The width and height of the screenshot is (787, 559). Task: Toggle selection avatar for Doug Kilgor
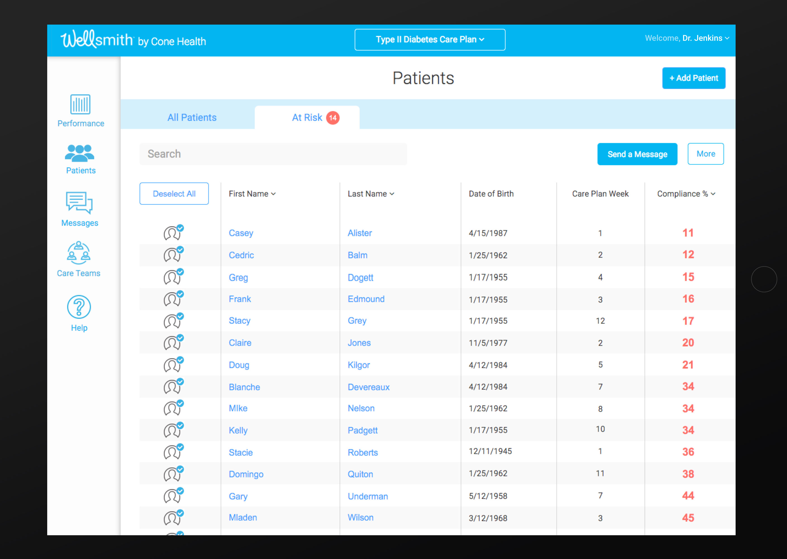[x=174, y=364]
